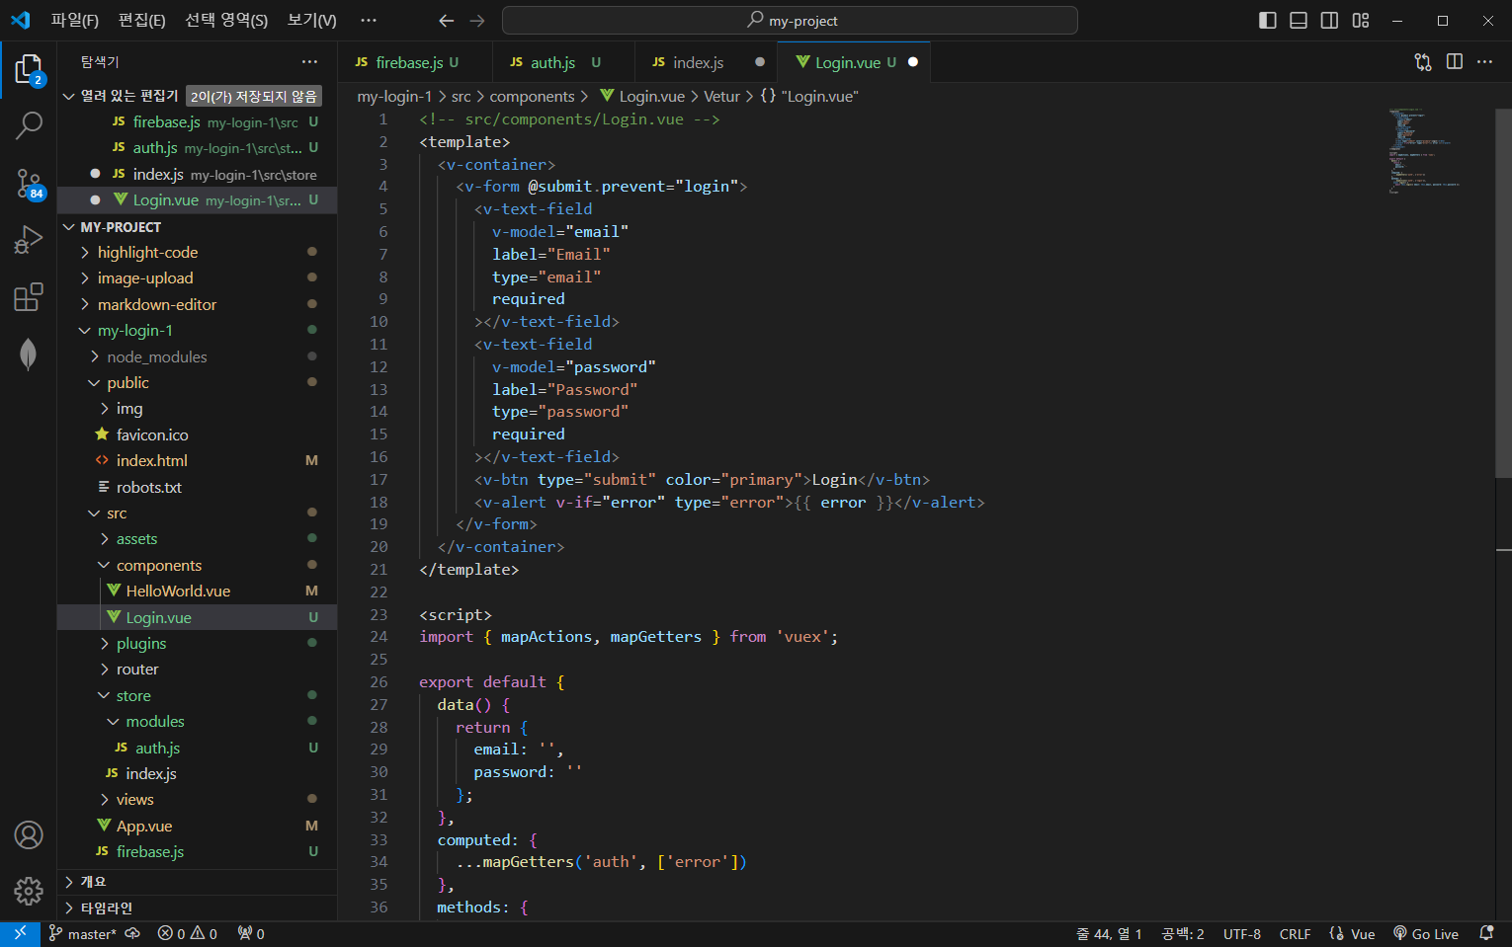Open the 파일(F) menu

(x=75, y=21)
